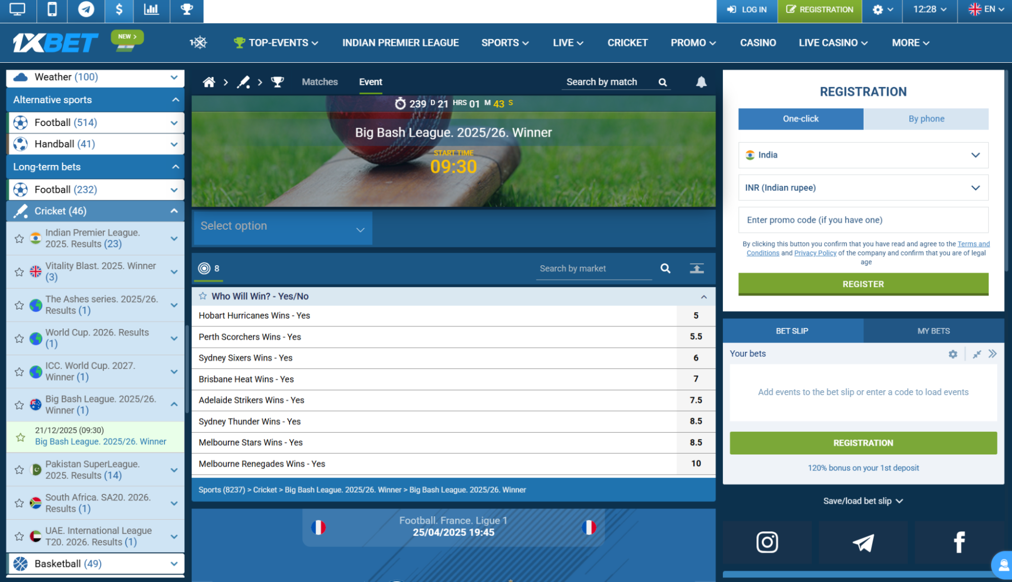Click the trophy icon in top bar

point(187,10)
